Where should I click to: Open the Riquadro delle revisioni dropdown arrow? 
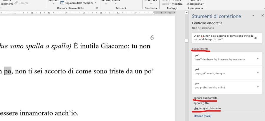point(95,3)
